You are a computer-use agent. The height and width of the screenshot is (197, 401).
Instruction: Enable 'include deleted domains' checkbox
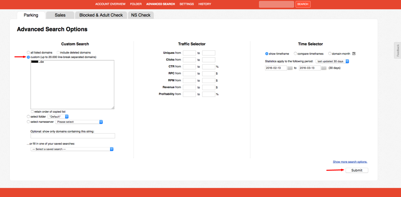click(58, 53)
